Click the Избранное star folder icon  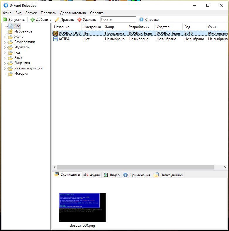pos(10,31)
